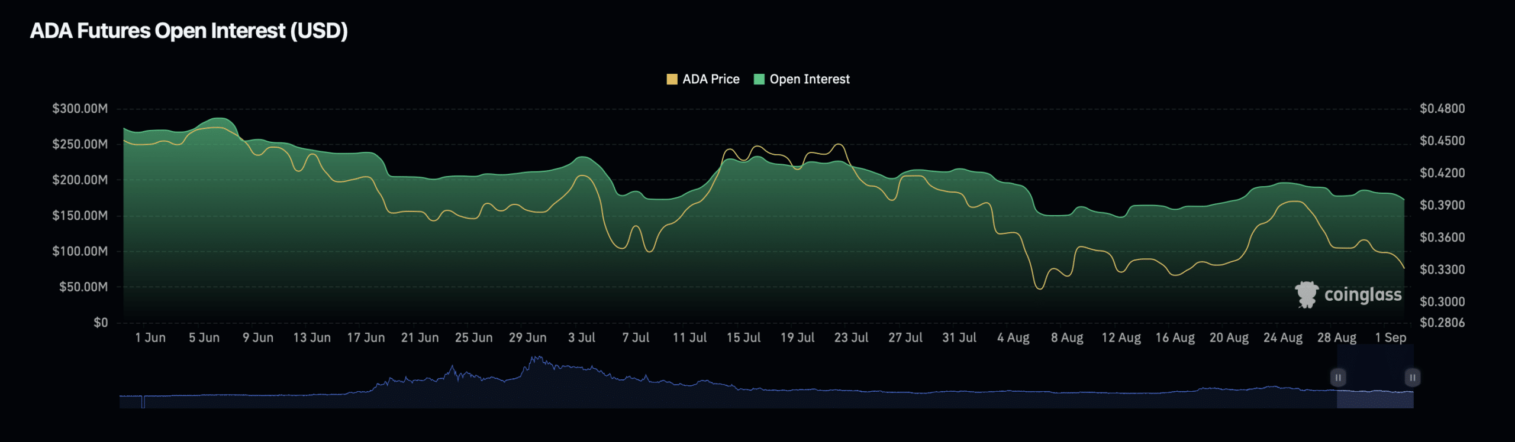Grab the left range slider handle
Screen dimensions: 1515x442
[x=1338, y=377]
